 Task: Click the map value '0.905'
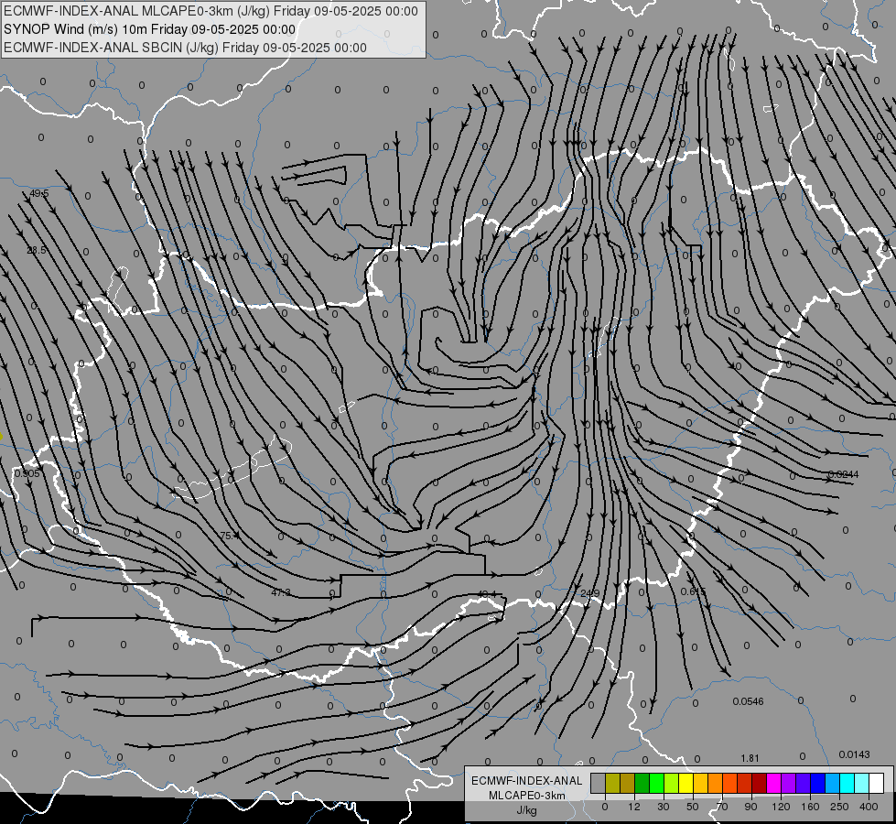pos(27,473)
